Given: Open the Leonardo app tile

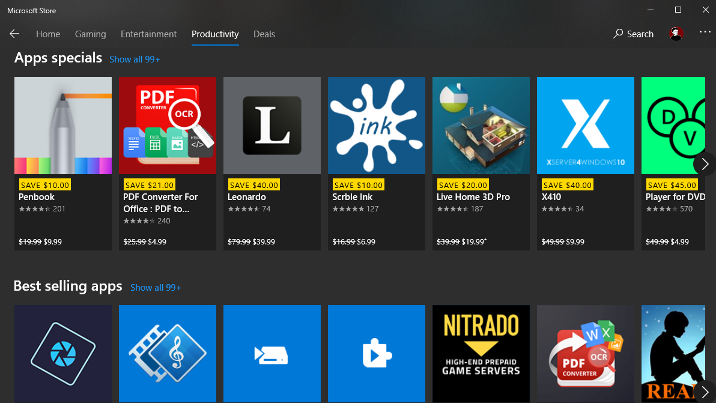Looking at the screenshot, I should pyautogui.click(x=272, y=125).
